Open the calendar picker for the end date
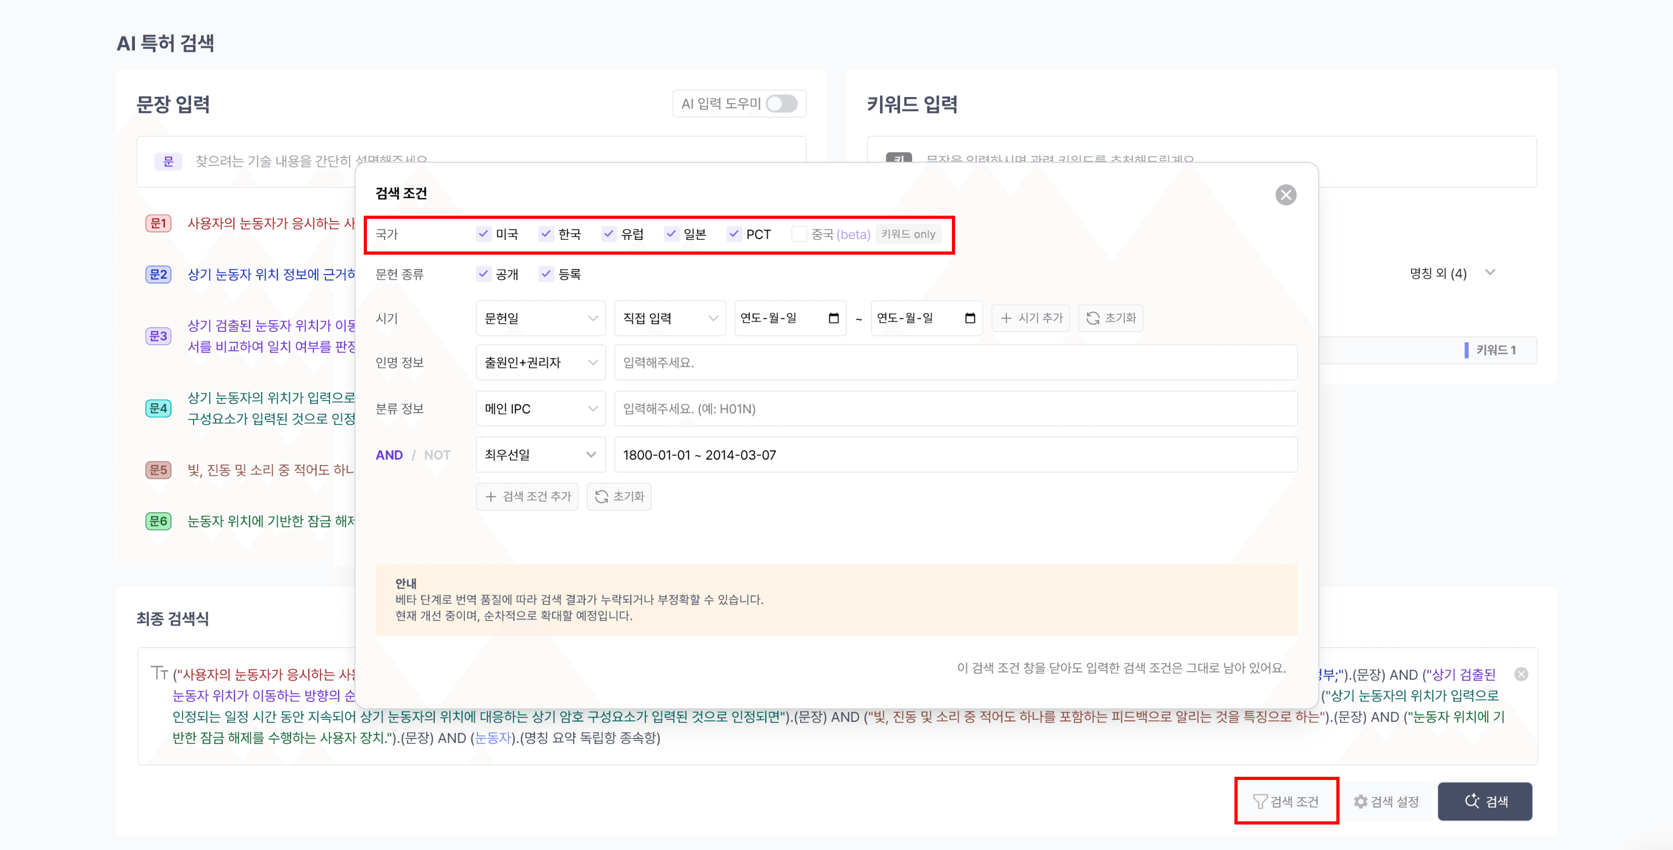This screenshot has width=1673, height=850. click(x=970, y=318)
